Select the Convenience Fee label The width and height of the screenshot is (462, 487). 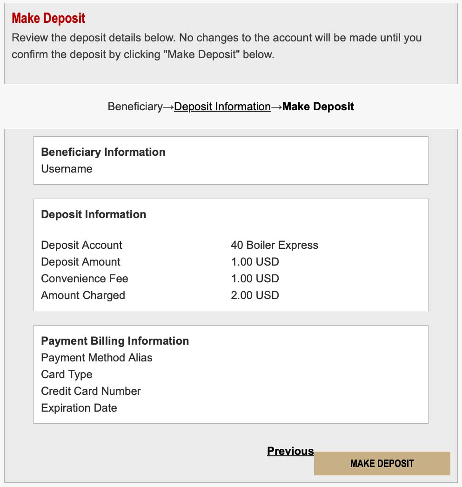(84, 279)
